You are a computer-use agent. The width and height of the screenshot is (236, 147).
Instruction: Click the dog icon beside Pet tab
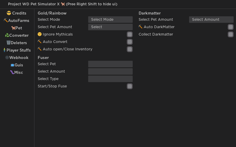click(x=13, y=28)
